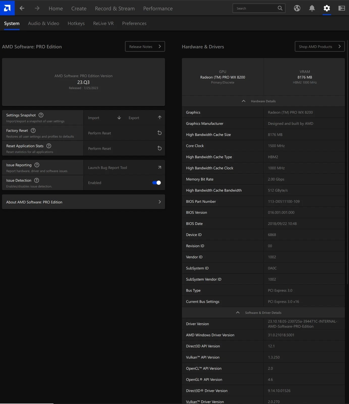
Task: Click Reset Application Stats' reset arrow icon
Action: pos(159,148)
